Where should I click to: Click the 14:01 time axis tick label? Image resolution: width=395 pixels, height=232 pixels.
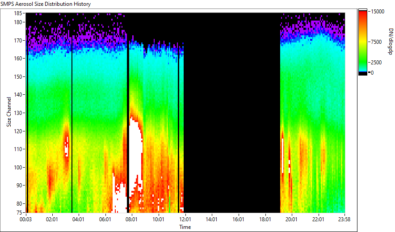pos(211,219)
